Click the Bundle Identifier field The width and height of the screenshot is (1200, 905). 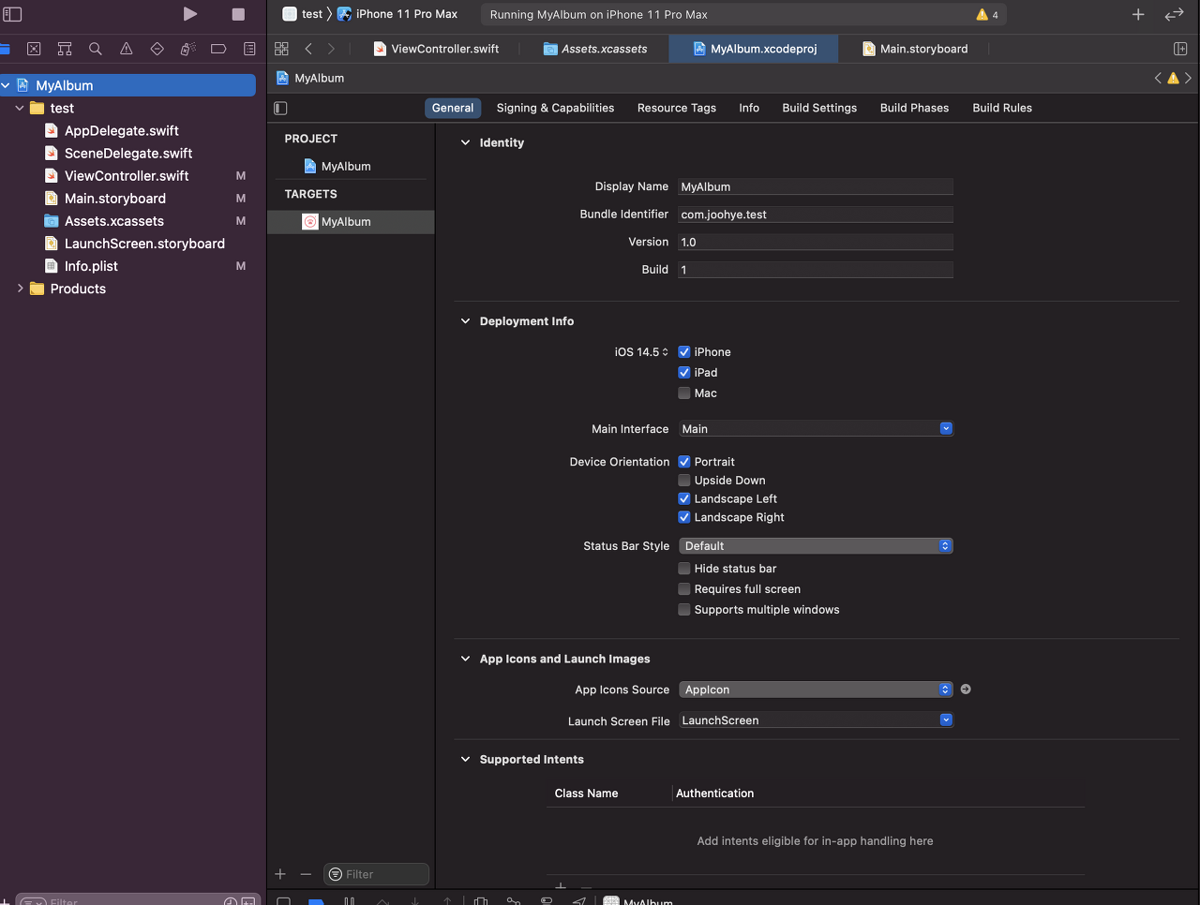coord(816,215)
